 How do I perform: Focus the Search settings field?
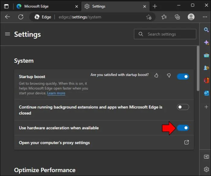165,34
